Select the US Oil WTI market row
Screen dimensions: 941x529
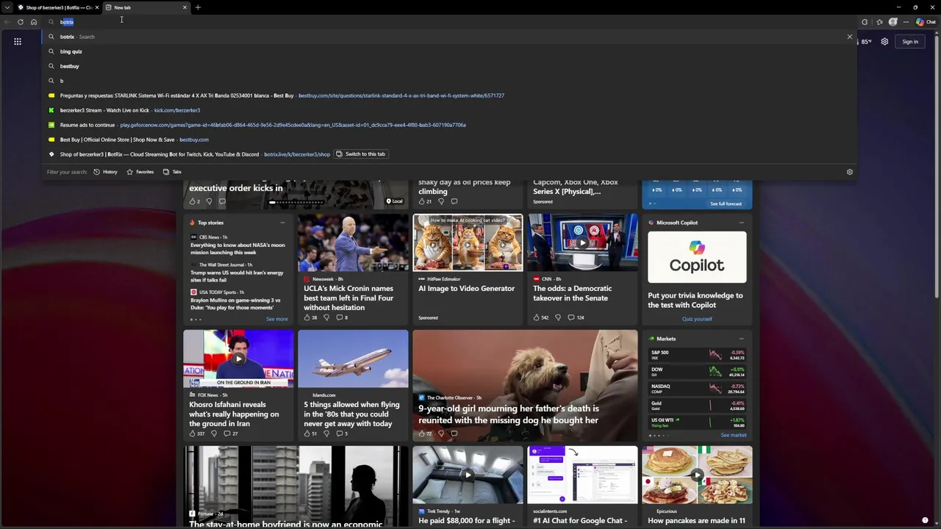[x=697, y=422]
